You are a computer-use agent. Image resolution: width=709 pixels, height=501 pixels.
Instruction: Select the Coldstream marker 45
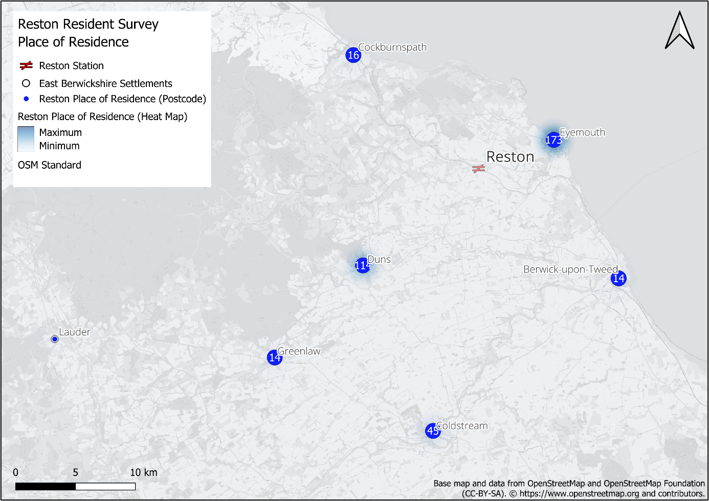click(x=433, y=430)
